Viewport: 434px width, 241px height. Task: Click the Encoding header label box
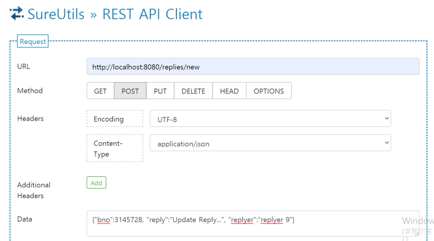pyautogui.click(x=114, y=119)
